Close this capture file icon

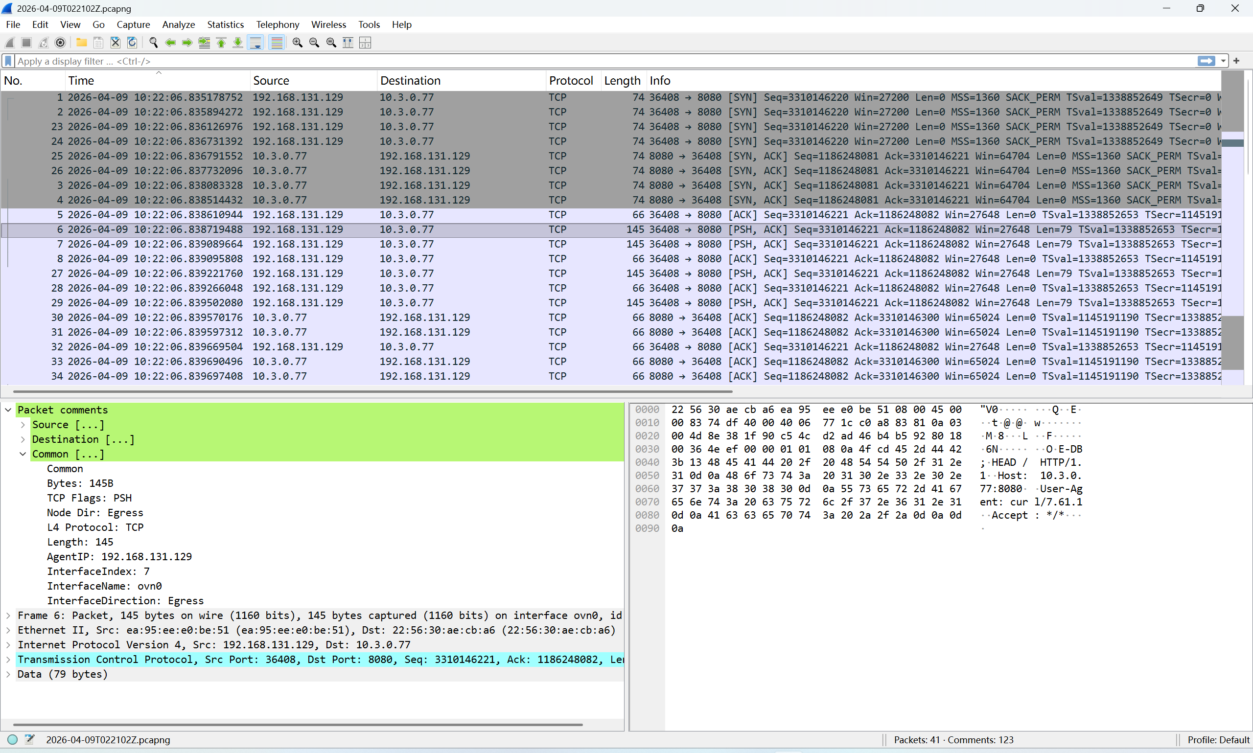click(x=115, y=43)
